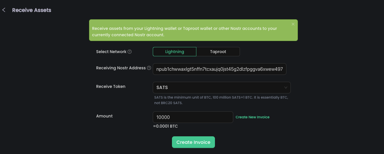Switch to the Taproot network option
The image size is (384, 154).
click(x=218, y=52)
